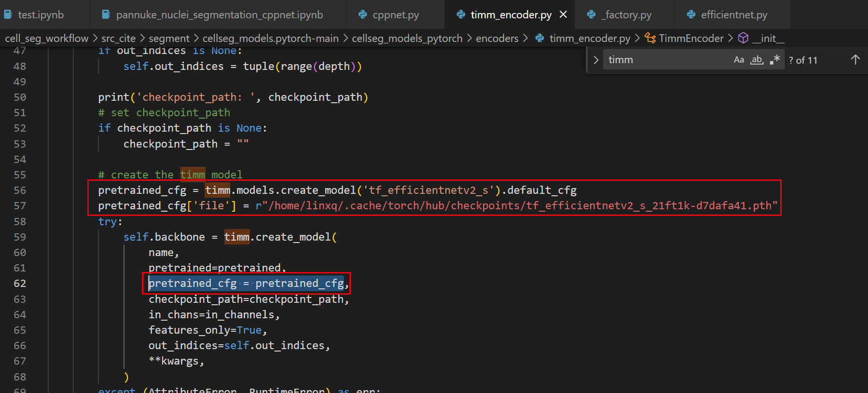Click 'if checkpoint_path is None:' on line 52
This screenshot has height=393, width=868.
pyautogui.click(x=182, y=128)
